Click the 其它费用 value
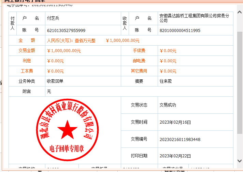Screen dimensions: 243x172 (168, 71)
